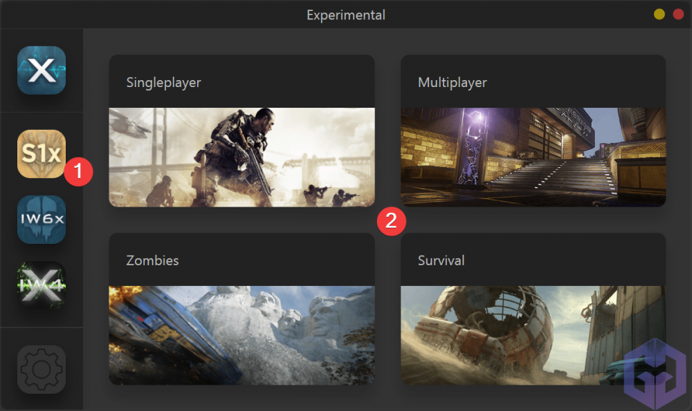Click the red number 2 badge
Viewport: 692px width, 411px height.
391,220
